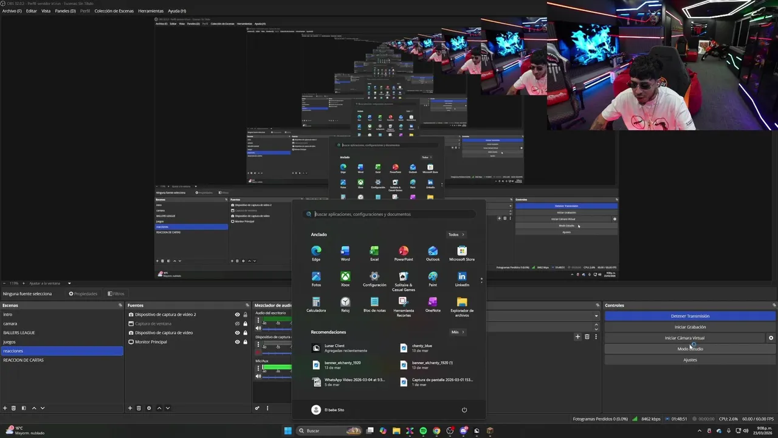Select the BALLERS LEAGUE scene
The width and height of the screenshot is (778, 438).
click(61, 333)
